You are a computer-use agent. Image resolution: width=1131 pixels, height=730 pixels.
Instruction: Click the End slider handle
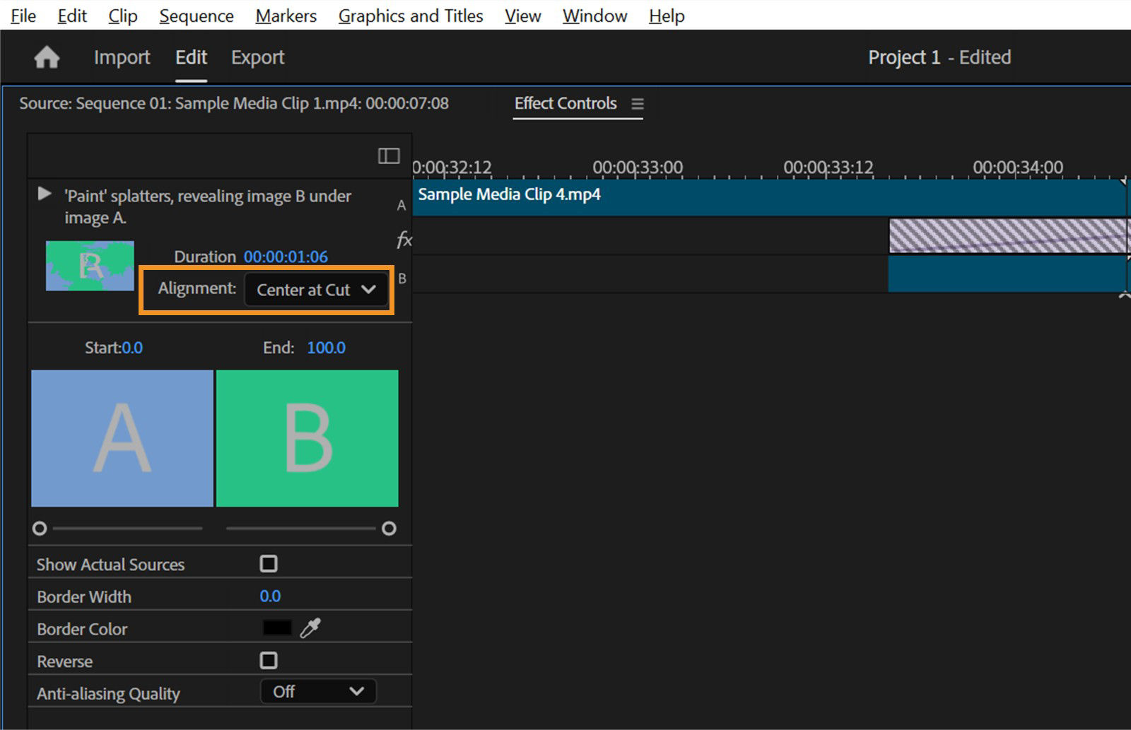389,528
